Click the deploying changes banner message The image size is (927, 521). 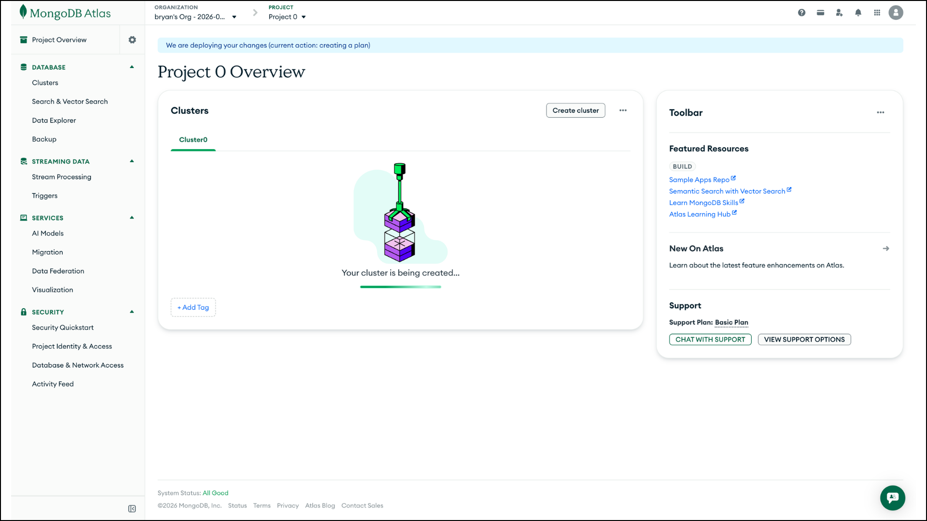pos(268,45)
